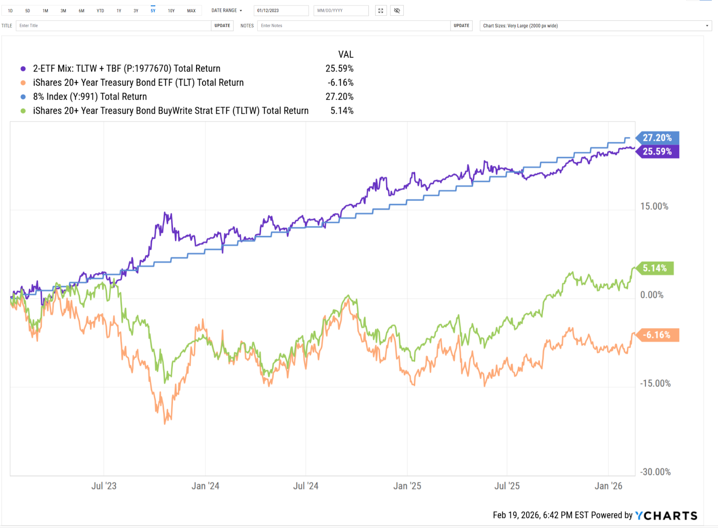Toggle the hide-eye visibility icon
Screen dimensions: 718x528
point(397,11)
